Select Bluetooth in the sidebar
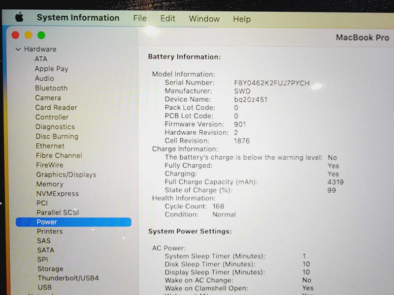The height and width of the screenshot is (295, 394). tap(51, 88)
